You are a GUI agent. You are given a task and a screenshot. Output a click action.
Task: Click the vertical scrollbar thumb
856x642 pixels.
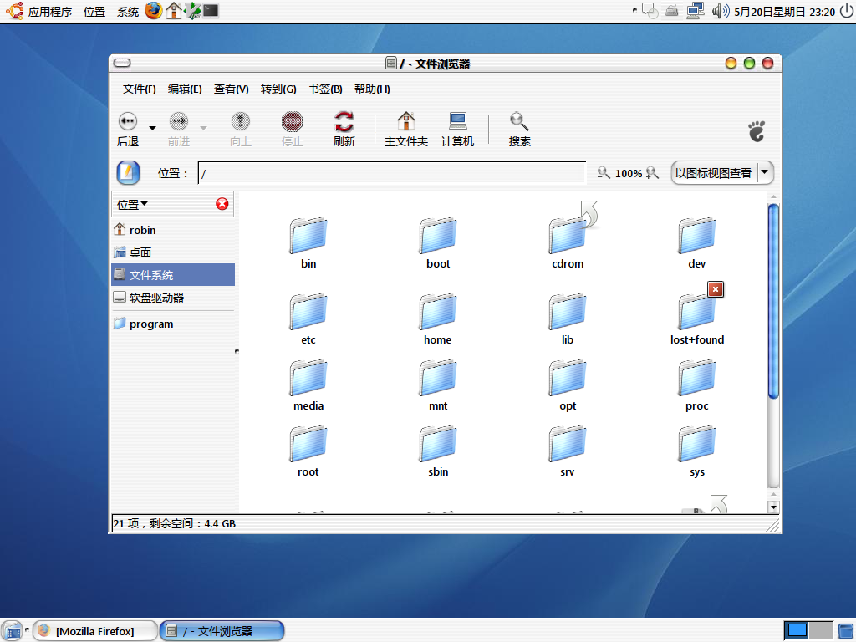point(773,301)
